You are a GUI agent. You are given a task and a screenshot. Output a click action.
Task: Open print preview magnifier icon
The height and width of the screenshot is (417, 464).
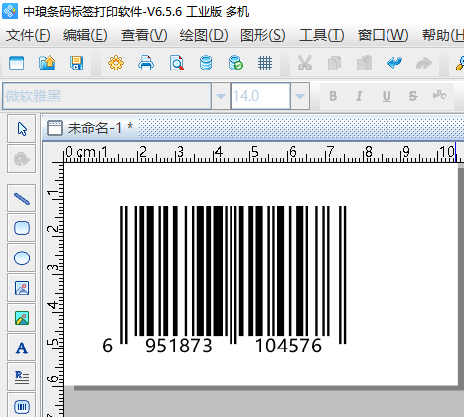176,63
